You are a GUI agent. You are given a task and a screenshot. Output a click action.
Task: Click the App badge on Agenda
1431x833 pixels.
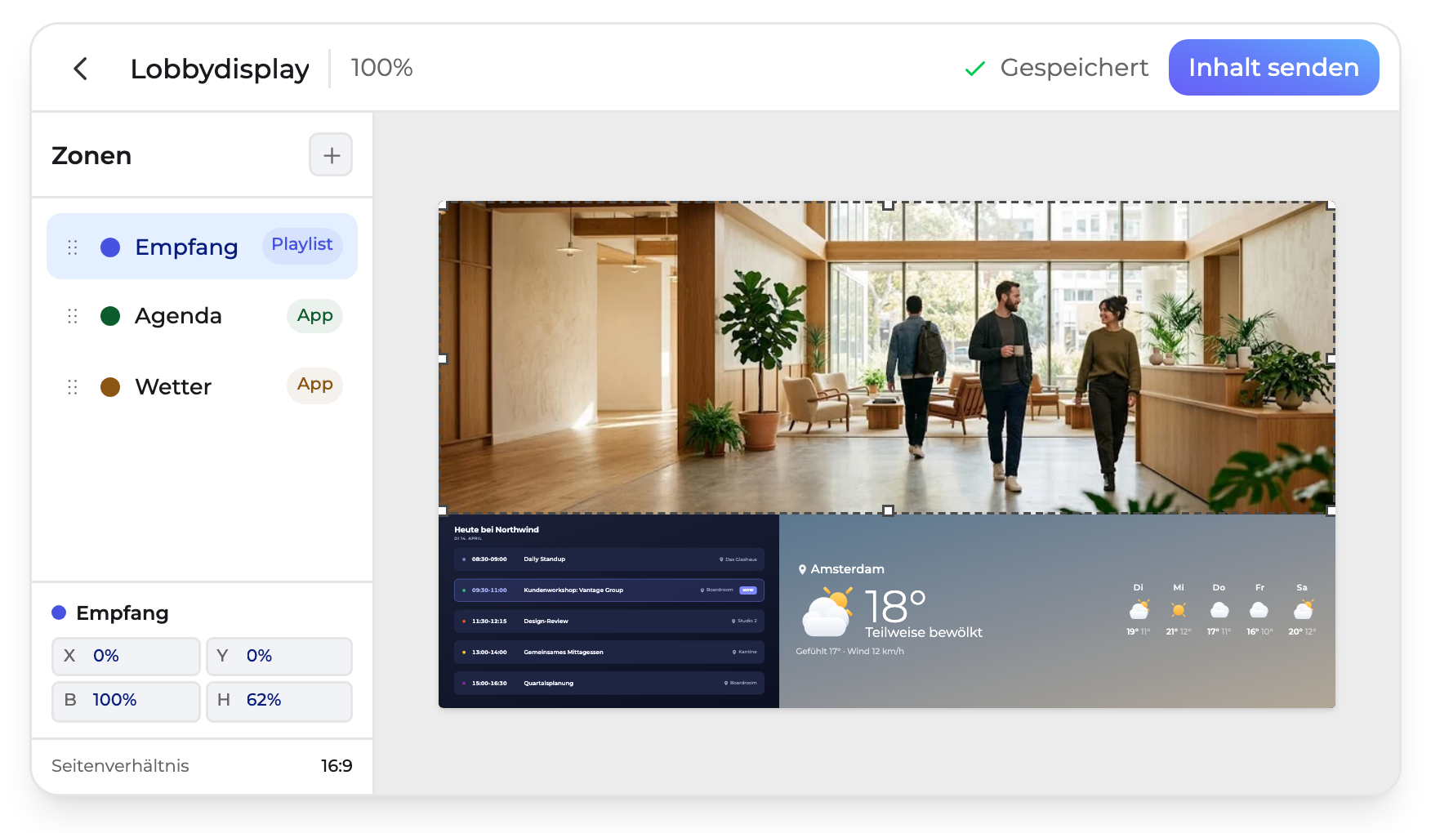(x=314, y=315)
